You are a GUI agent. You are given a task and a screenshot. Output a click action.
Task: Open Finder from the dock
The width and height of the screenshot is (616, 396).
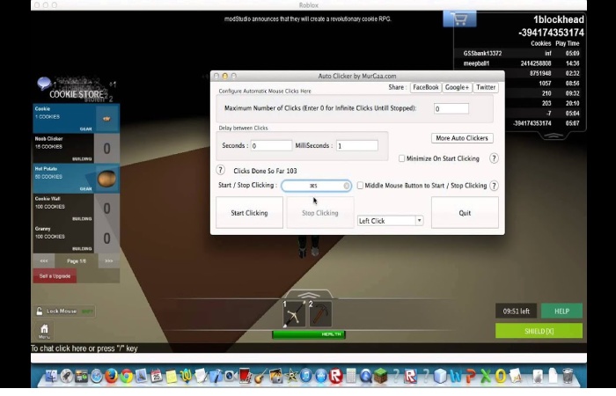point(51,376)
